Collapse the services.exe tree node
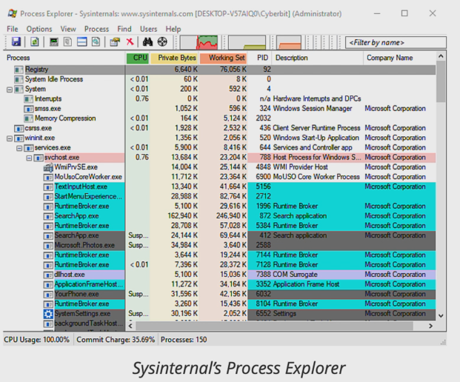This screenshot has width=460, height=382. coord(19,148)
